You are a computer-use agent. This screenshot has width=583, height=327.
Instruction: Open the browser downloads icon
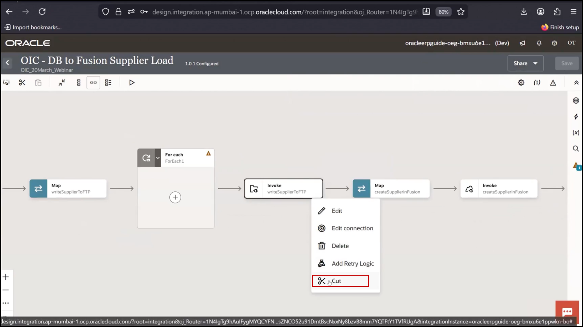pyautogui.click(x=524, y=12)
